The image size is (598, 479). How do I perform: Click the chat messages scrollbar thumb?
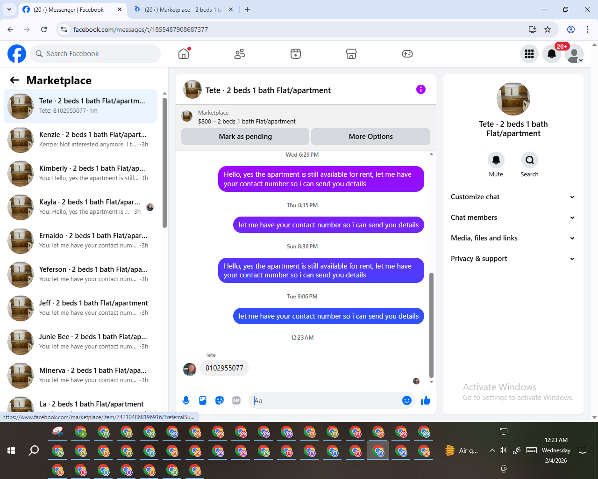pos(431,325)
